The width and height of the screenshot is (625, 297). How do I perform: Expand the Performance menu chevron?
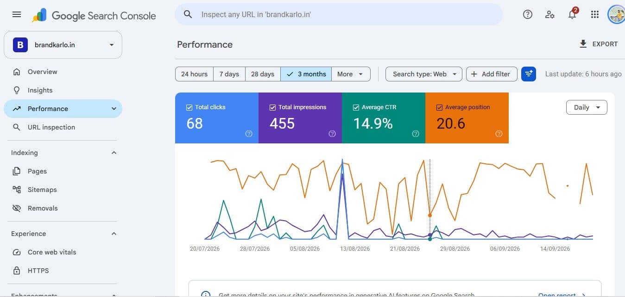(114, 109)
